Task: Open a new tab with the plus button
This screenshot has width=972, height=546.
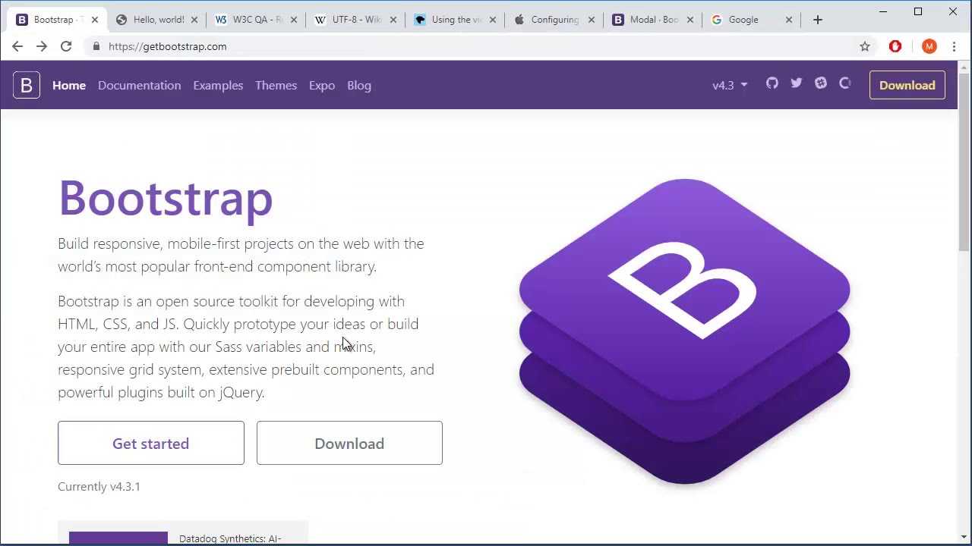Action: coord(818,20)
